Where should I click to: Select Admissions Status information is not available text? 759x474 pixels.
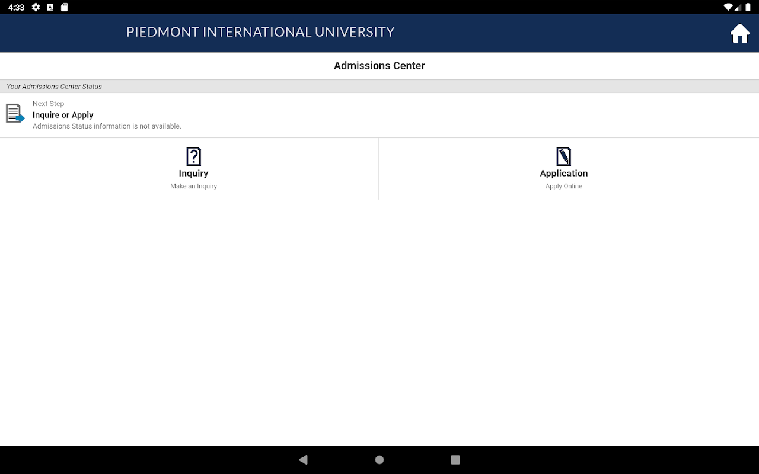click(x=107, y=126)
